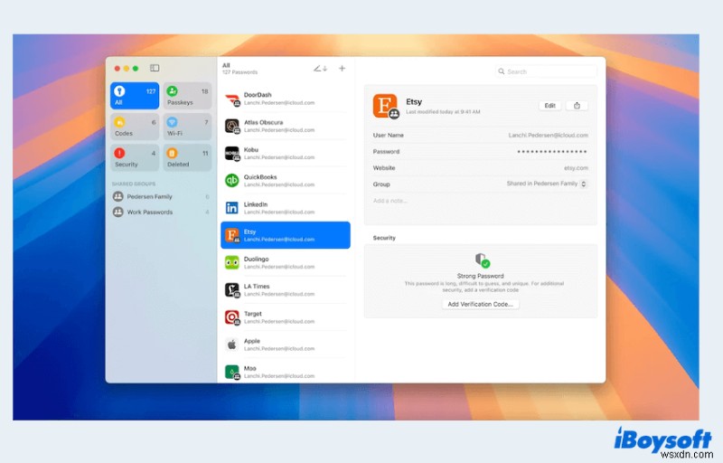Click into the Search field
Image resolution: width=723 pixels, height=463 pixels.
point(547,71)
